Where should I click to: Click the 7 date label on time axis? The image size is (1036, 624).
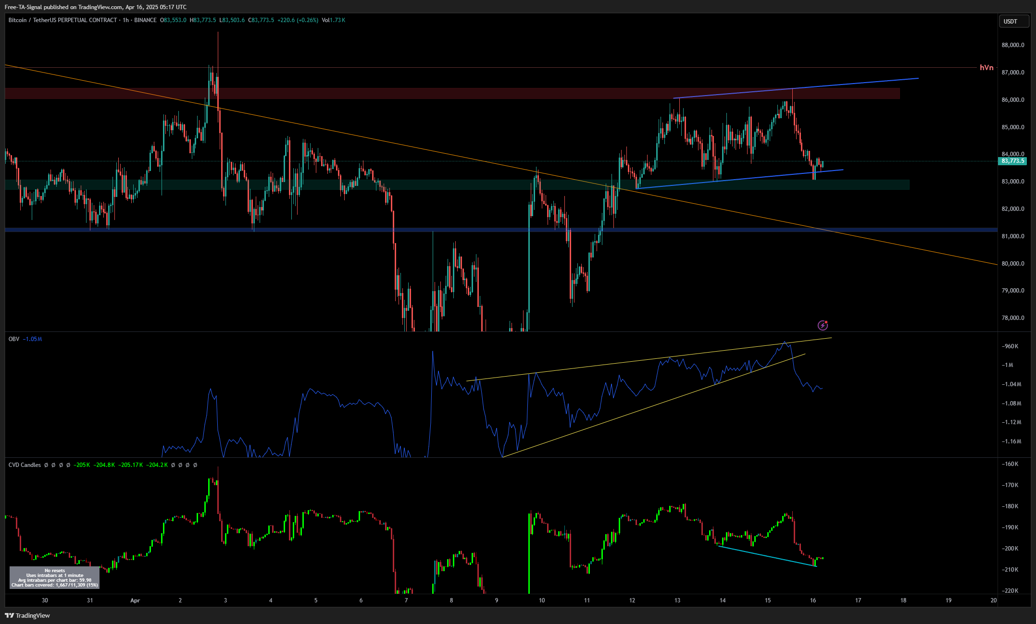[x=406, y=600]
